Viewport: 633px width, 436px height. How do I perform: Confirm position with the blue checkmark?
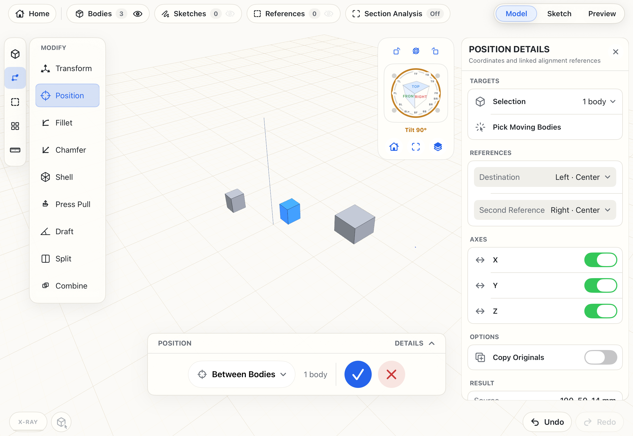point(358,374)
